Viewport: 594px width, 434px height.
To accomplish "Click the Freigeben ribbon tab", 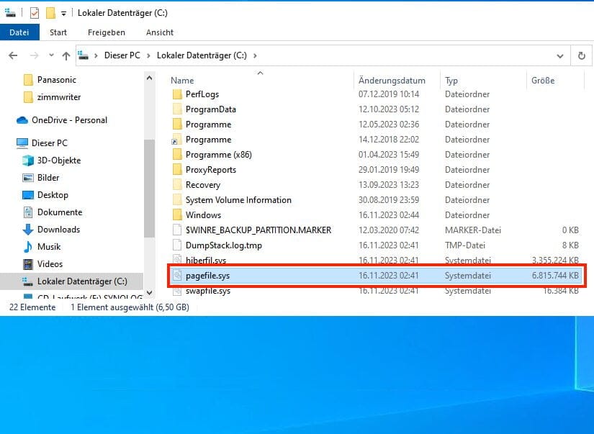I will (x=107, y=32).
